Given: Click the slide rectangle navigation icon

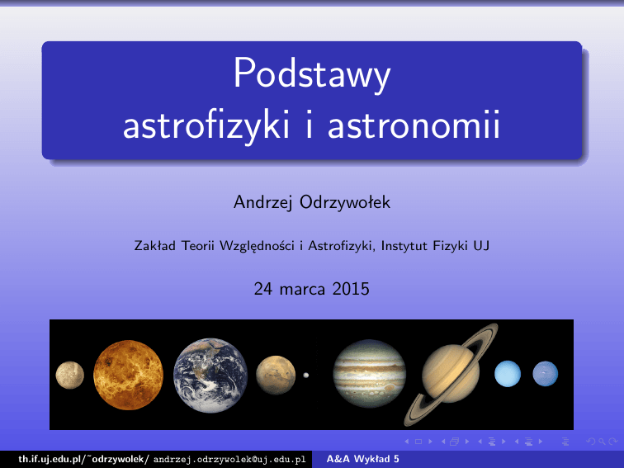Looking at the screenshot, I should point(418,442).
